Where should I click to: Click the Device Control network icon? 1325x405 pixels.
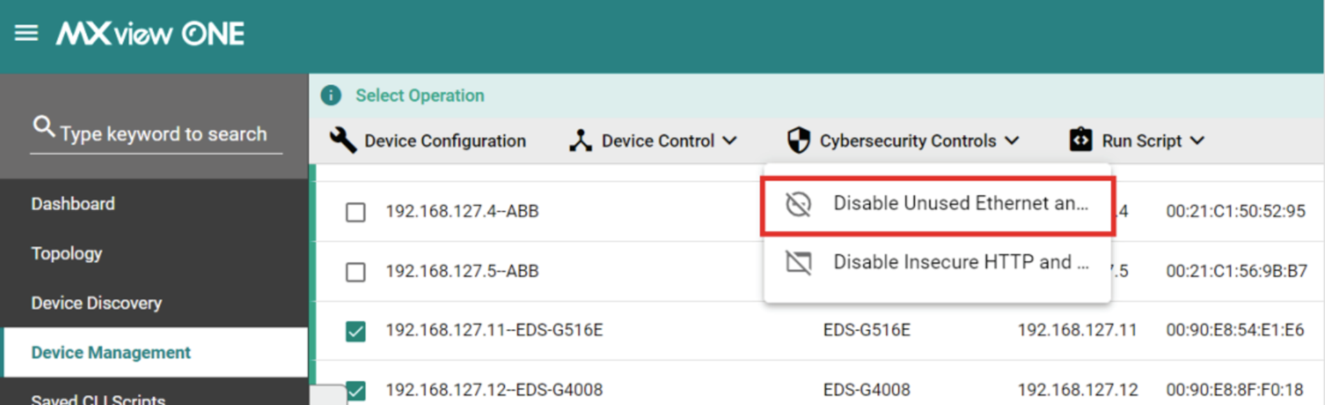pos(580,140)
